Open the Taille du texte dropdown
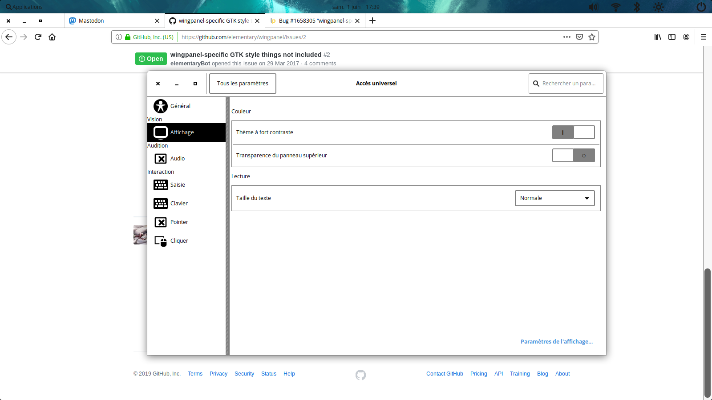712x400 pixels. point(554,198)
